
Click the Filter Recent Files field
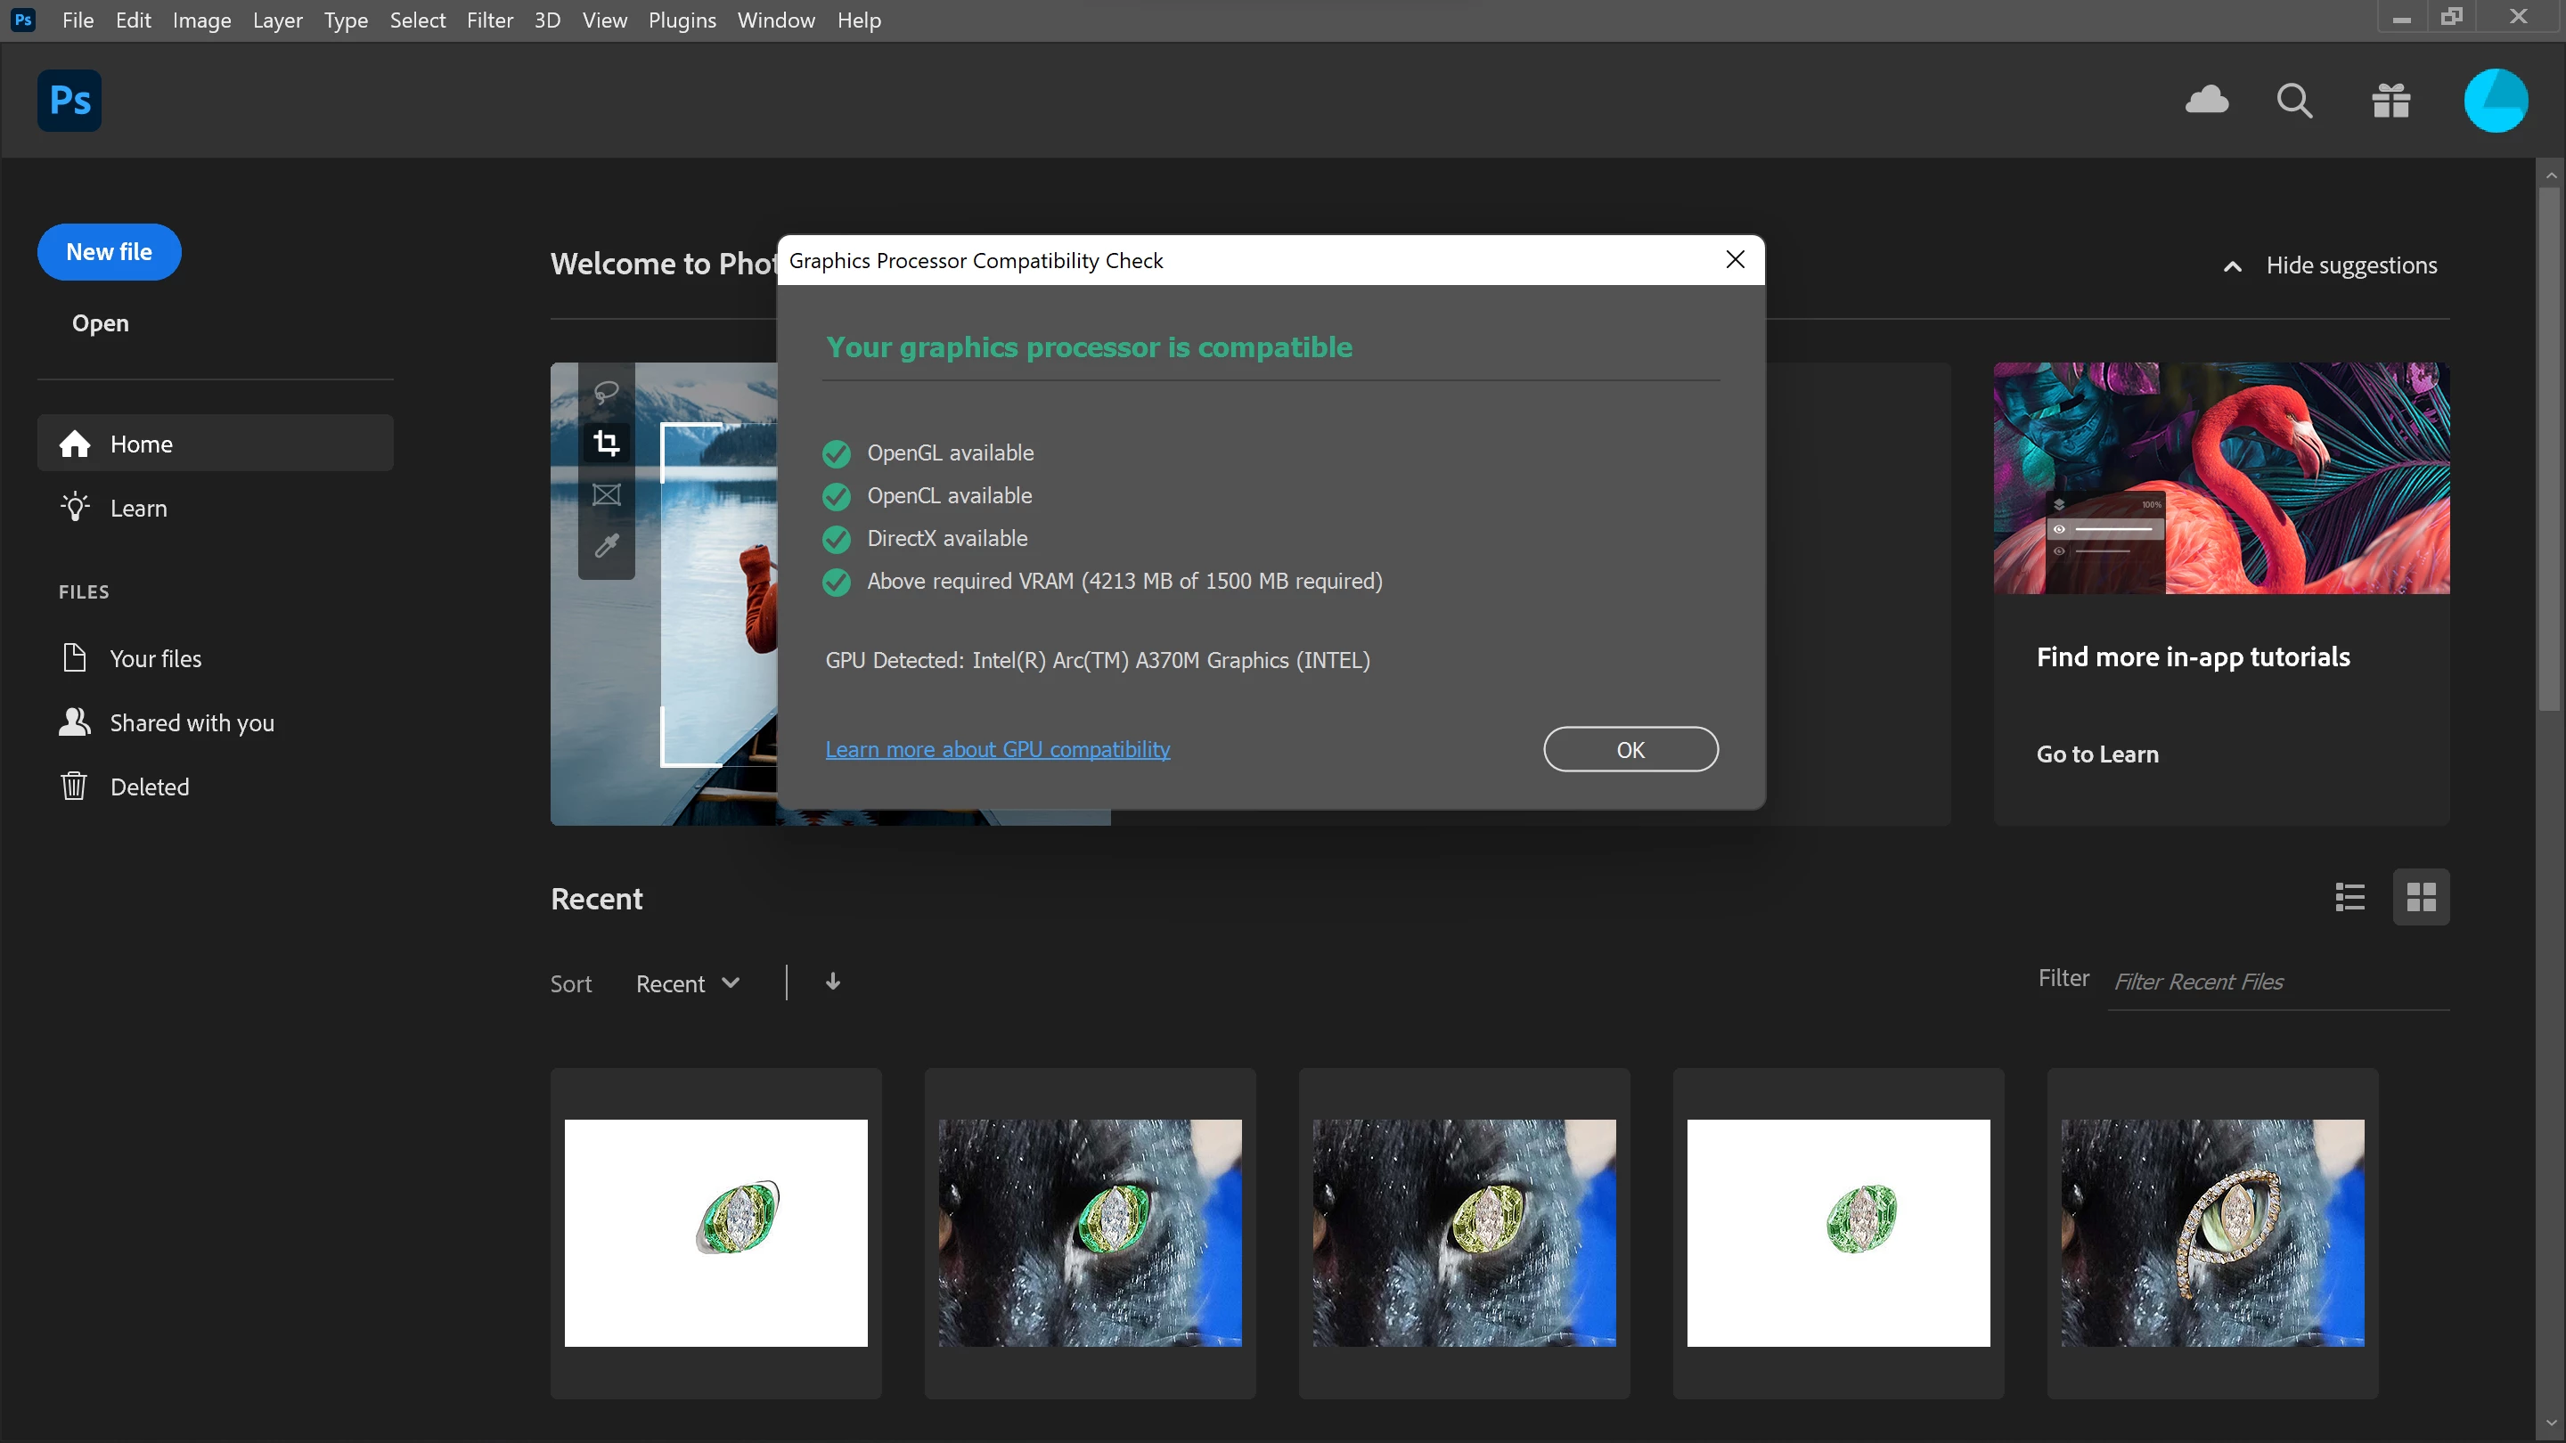[2276, 982]
